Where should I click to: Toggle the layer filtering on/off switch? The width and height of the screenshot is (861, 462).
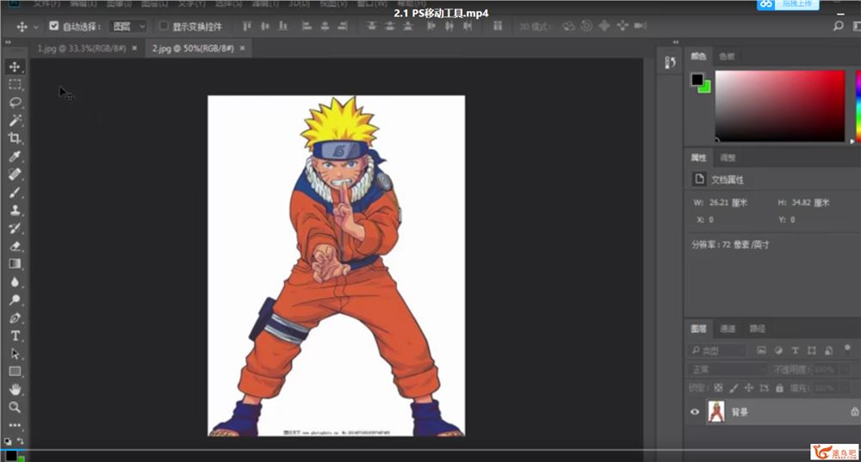pyautogui.click(x=847, y=348)
